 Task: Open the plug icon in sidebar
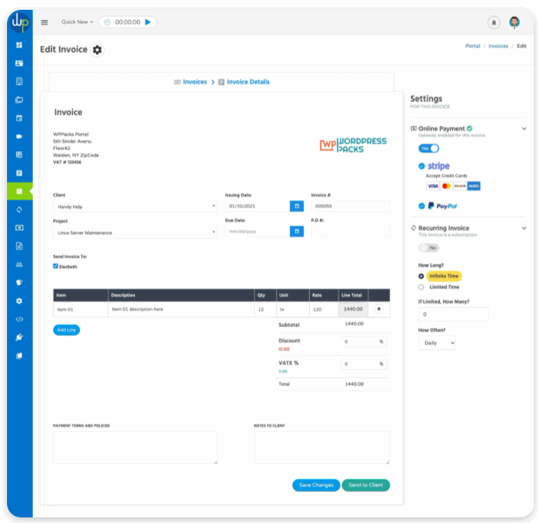[x=19, y=338]
